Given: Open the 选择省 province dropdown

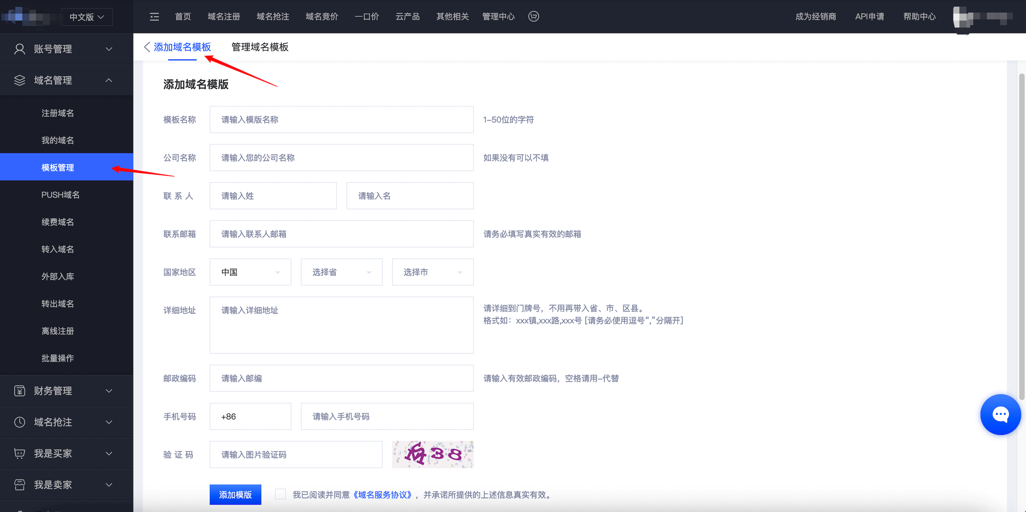Looking at the screenshot, I should pos(341,272).
